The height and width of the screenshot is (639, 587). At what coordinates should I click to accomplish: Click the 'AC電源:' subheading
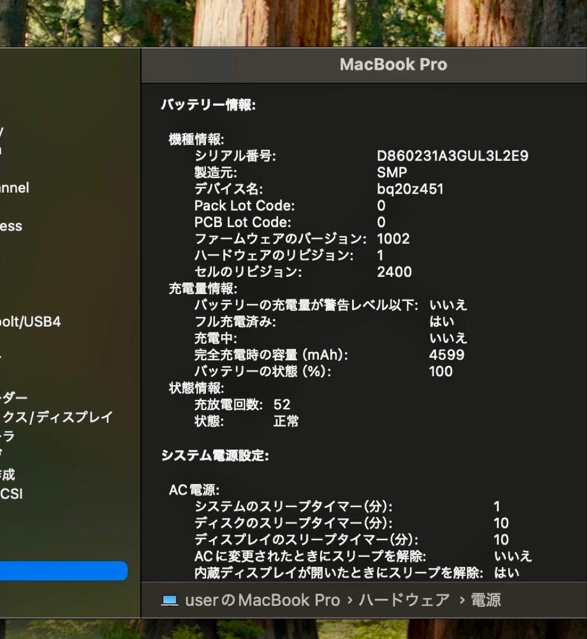coord(194,490)
